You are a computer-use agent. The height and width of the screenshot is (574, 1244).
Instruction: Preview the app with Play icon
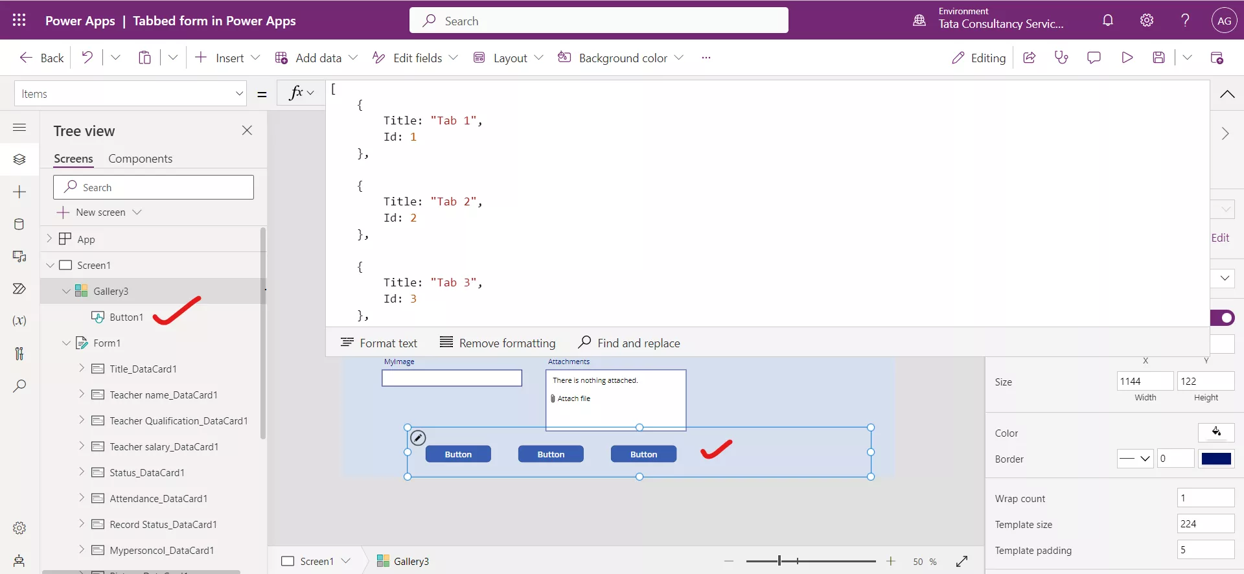[x=1127, y=58]
